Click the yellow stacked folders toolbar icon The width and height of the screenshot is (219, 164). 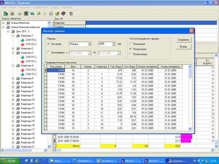click(x=39, y=14)
